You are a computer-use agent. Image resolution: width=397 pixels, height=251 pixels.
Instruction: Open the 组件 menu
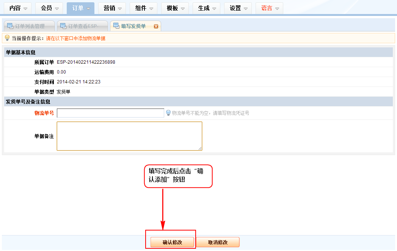[x=143, y=8]
